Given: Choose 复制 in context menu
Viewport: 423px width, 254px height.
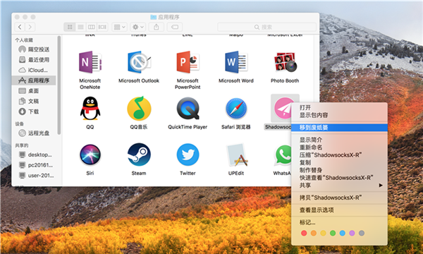Looking at the screenshot, I should tap(339, 162).
